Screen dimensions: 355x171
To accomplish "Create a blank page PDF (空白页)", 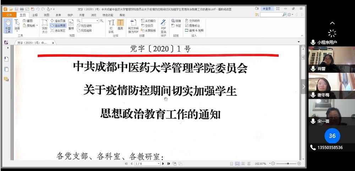I will (x=147, y=25).
